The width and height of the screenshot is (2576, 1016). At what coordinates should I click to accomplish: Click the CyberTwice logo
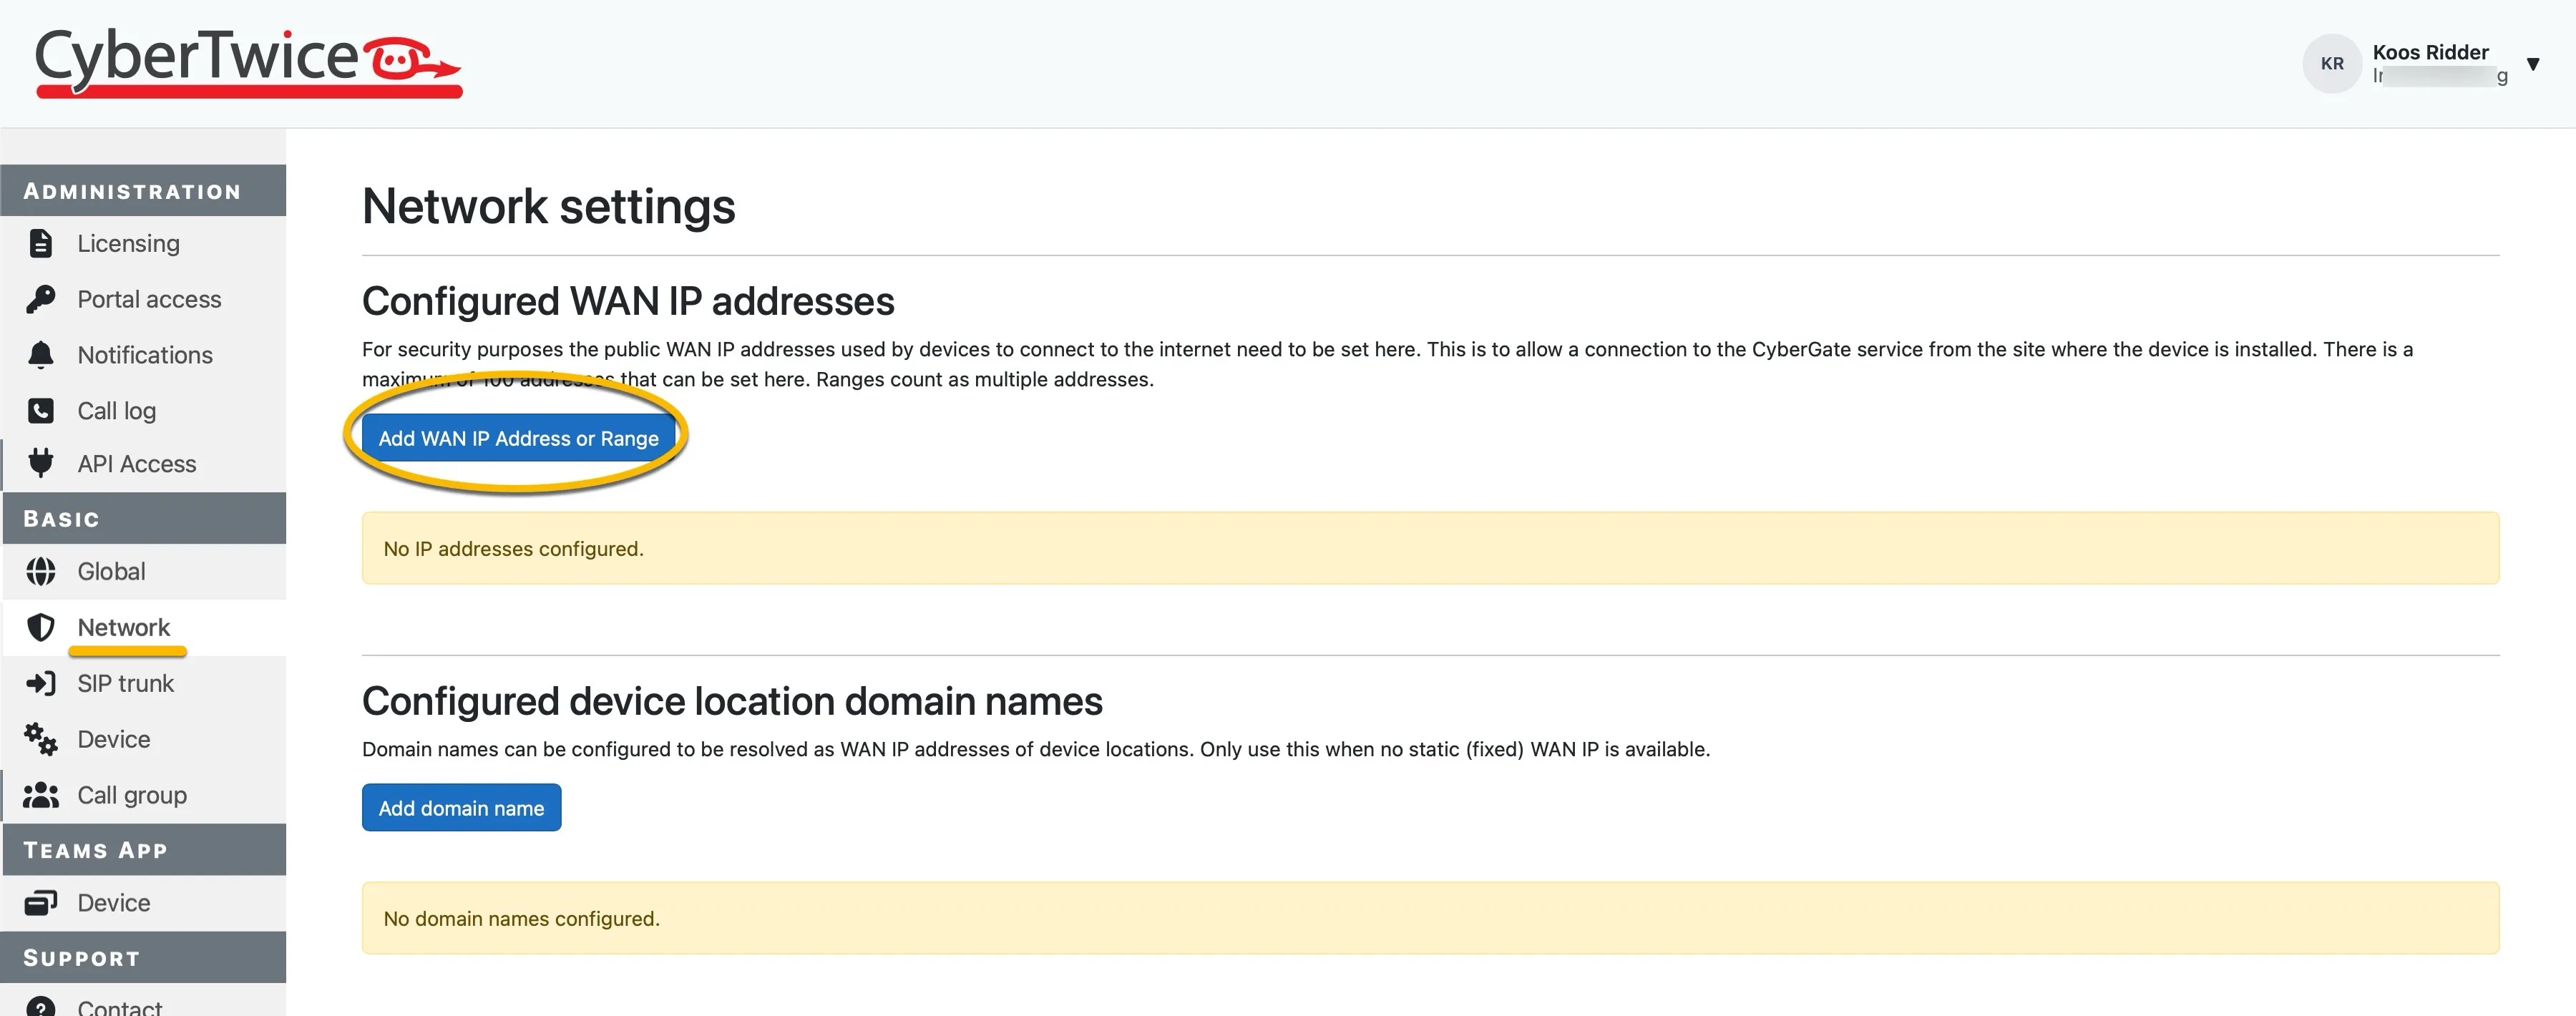pyautogui.click(x=248, y=62)
